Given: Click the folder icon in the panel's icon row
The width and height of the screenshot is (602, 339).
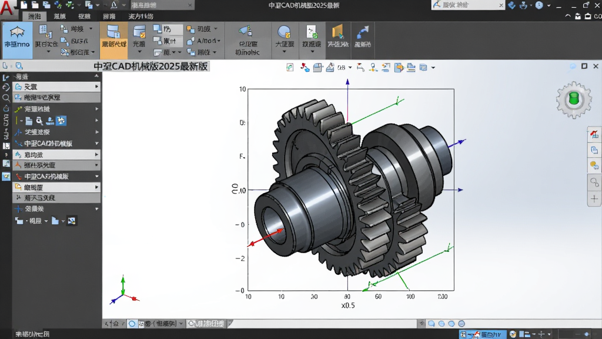Looking at the screenshot, I should pyautogui.click(x=29, y=121).
